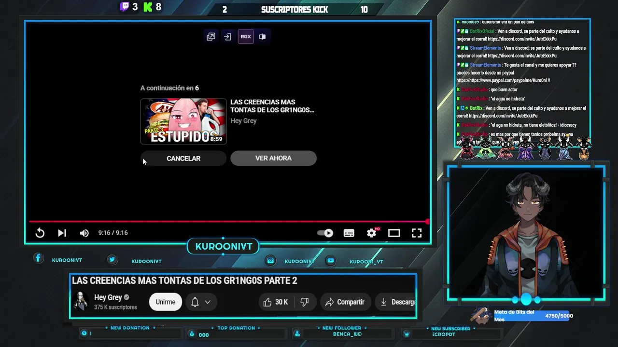618x347 pixels.
Task: Click the red video progress bar
Action: click(x=229, y=222)
